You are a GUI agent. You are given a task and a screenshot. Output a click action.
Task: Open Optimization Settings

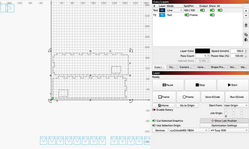point(224,125)
